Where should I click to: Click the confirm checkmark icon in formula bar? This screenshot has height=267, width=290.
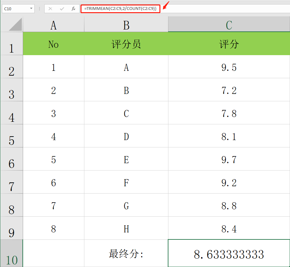coord(62,9)
